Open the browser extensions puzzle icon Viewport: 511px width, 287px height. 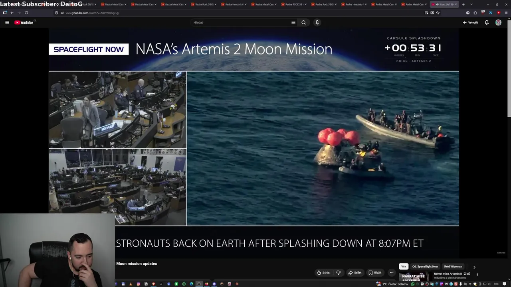click(x=475, y=13)
